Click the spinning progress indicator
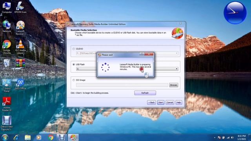The height and width of the screenshot is (141, 251). [105, 67]
